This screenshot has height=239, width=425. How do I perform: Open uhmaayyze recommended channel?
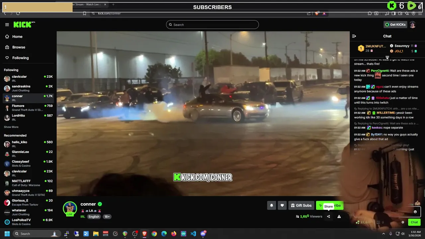pyautogui.click(x=28, y=193)
